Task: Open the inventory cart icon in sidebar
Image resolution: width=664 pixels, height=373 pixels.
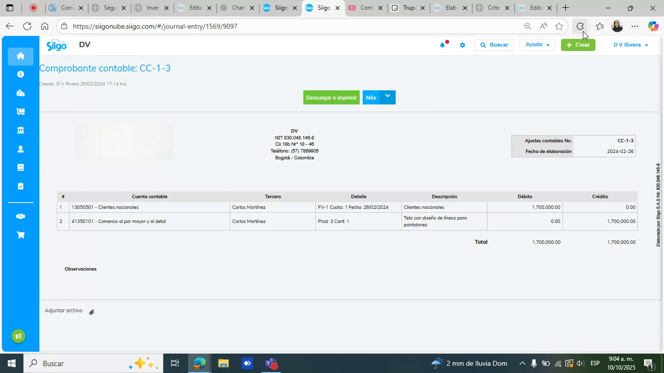Action: pos(20,111)
